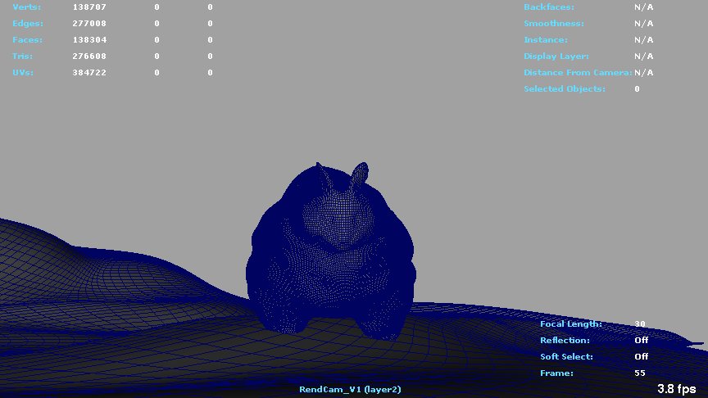
Task: Click the Selected Objects value 0
Action: pos(637,89)
